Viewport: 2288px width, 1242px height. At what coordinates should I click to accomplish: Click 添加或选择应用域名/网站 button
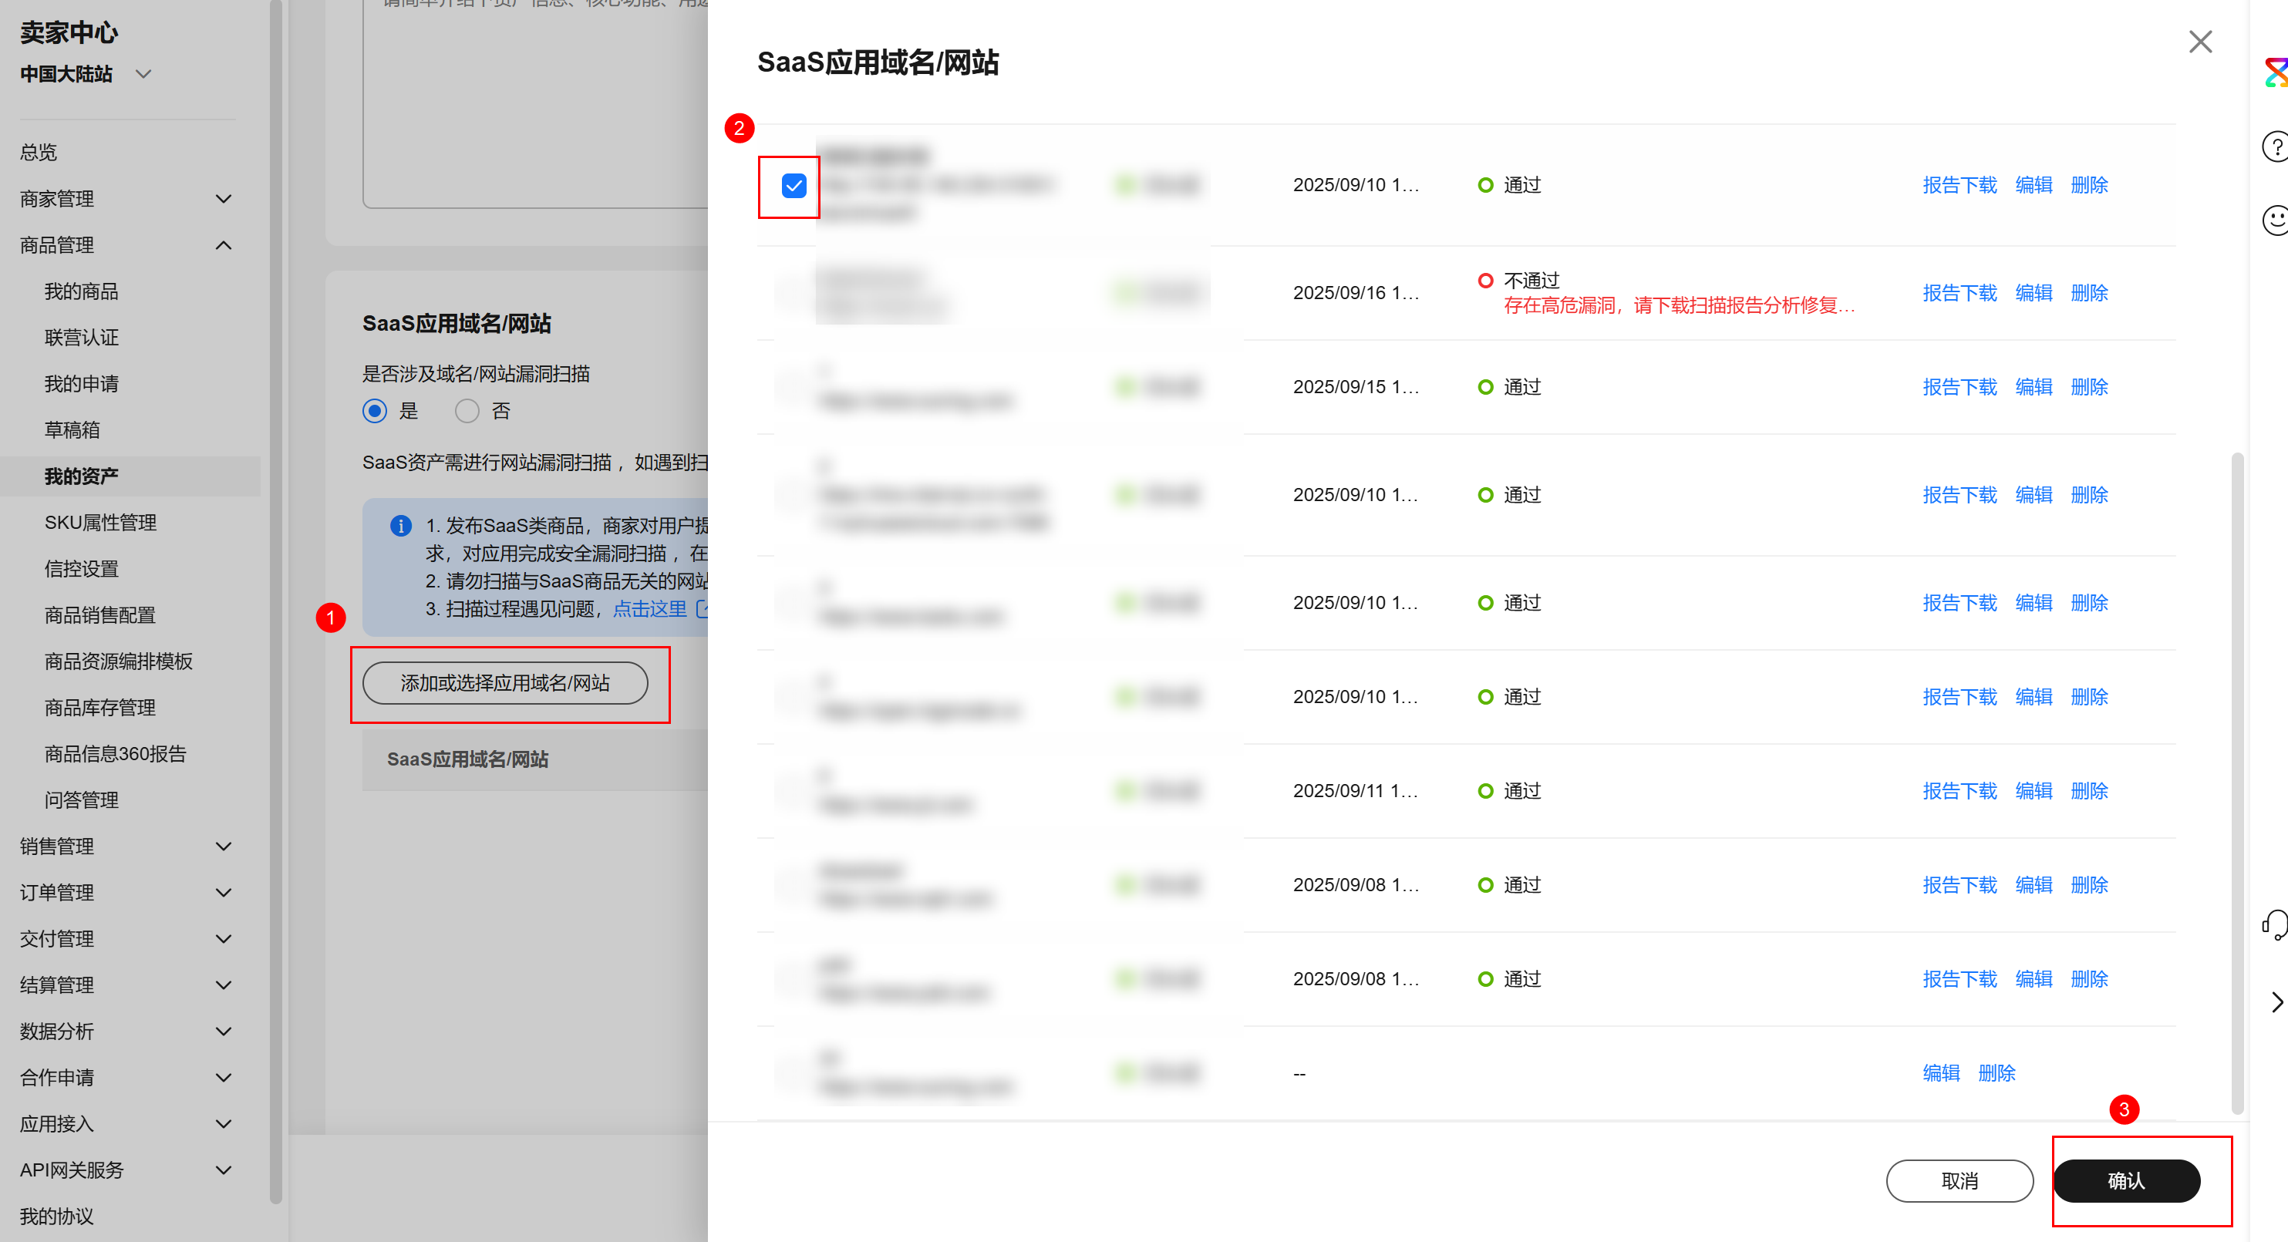coord(504,683)
